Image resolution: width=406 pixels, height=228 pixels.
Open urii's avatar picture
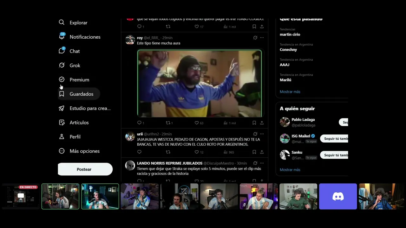point(130,136)
